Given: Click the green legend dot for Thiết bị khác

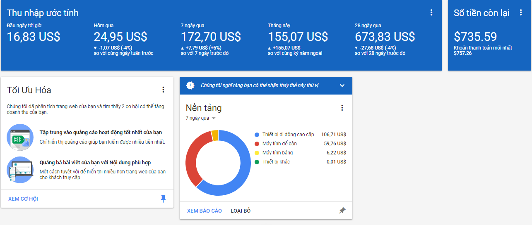Looking at the screenshot, I should (x=257, y=162).
